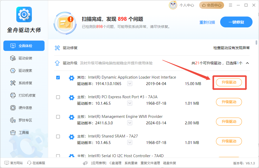Open version dropdown for 1914.13.0.1065
Viewport: 259px width, 168px height.
130,83
